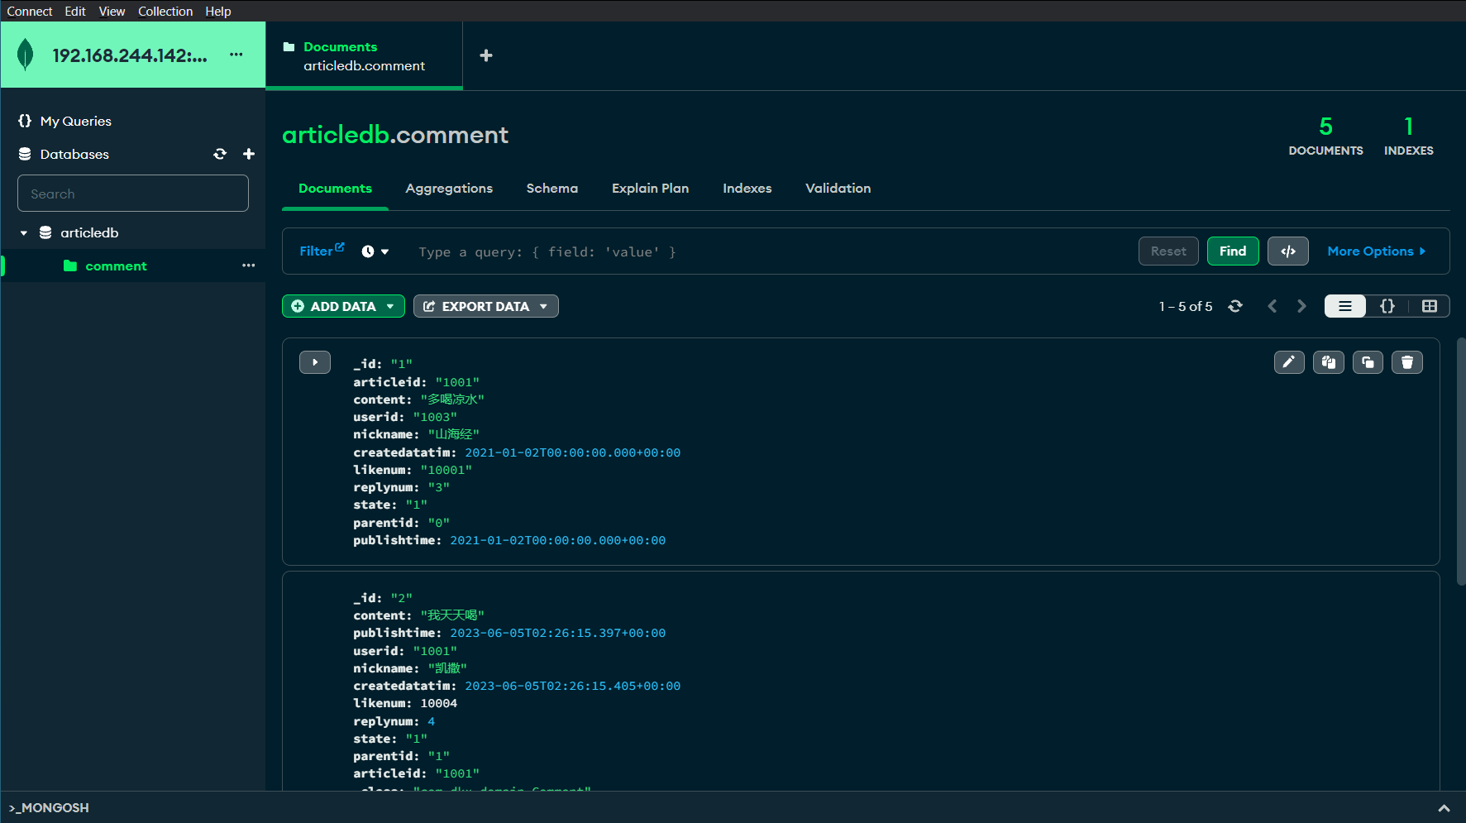Delete document 1 with trash icon

1407,362
